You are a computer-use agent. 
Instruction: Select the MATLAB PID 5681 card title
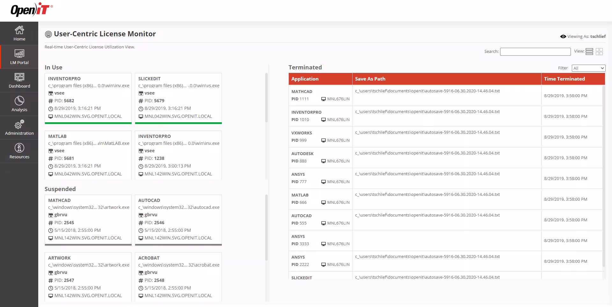pos(57,136)
